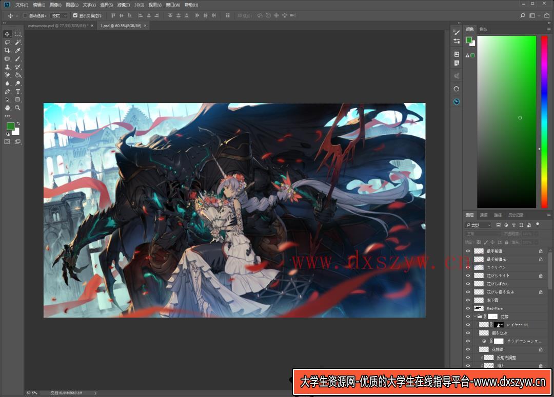This screenshot has width=554, height=397.
Task: Open the workspace switcher dropdown
Action: [x=535, y=15]
